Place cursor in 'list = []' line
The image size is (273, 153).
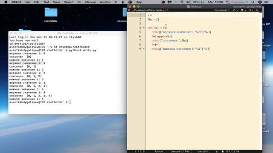coord(154,20)
